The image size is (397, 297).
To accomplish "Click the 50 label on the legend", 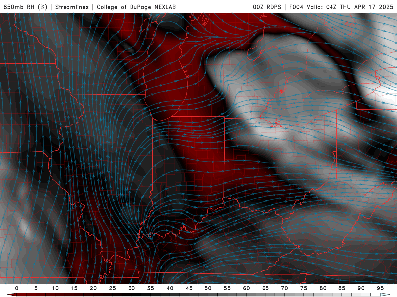I will click(x=208, y=288).
